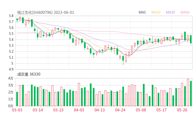Image resolution: width=195 pixels, height=116 pixels.
Task: Click the 05-26 date label
Action: (x=182, y=110)
